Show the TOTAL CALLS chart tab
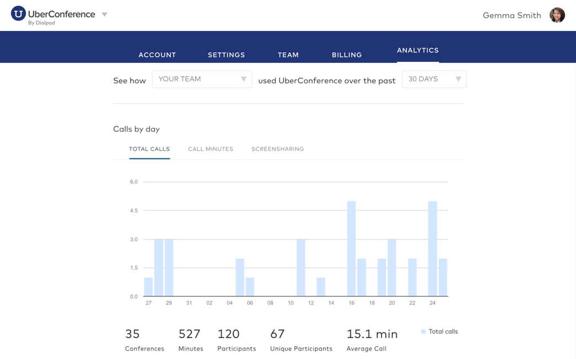The width and height of the screenshot is (576, 359). [149, 149]
